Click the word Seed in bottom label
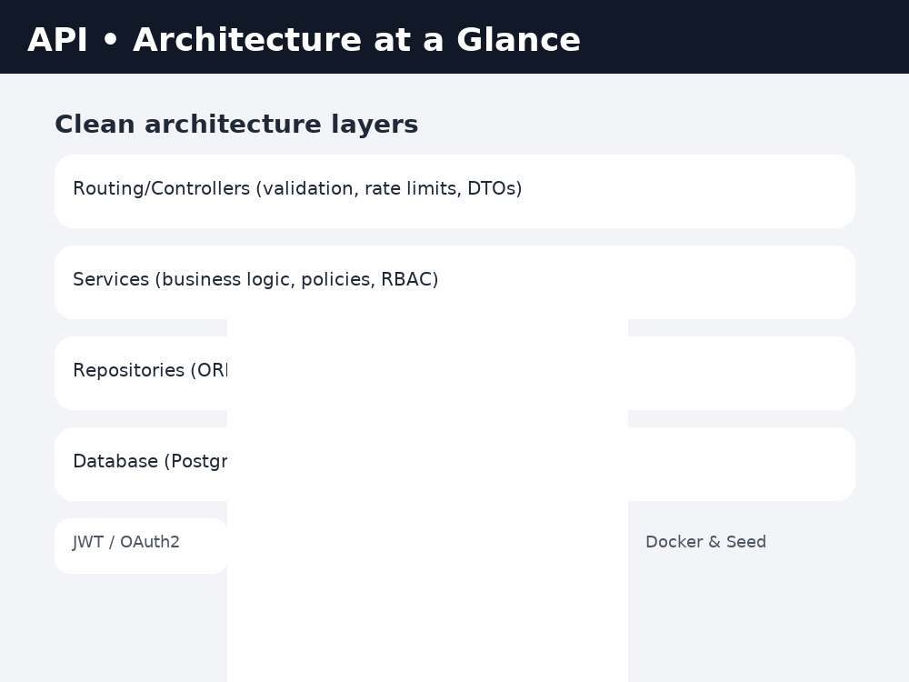Image resolution: width=909 pixels, height=682 pixels. click(x=746, y=542)
